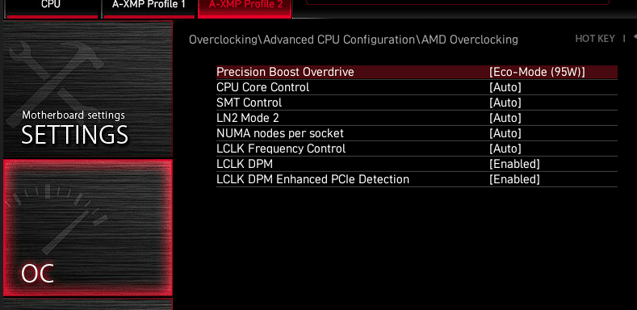Activate the A-XMP Profile 2 tab
637x310 pixels.
(245, 9)
